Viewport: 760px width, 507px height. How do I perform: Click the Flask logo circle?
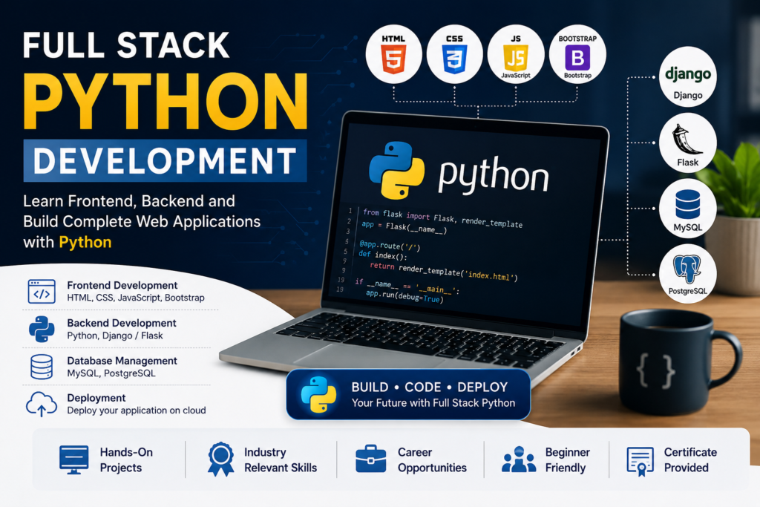coord(688,143)
